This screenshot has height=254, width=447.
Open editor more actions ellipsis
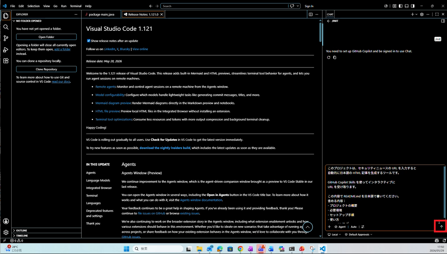(x=317, y=15)
